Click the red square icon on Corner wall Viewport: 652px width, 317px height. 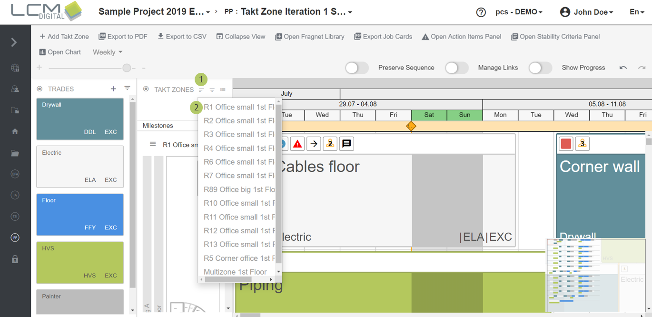coord(566,144)
